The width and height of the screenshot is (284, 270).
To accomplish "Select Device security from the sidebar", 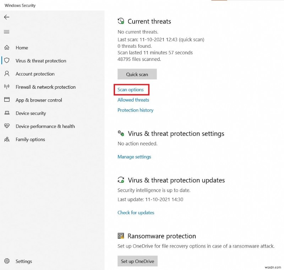I will 31,113.
